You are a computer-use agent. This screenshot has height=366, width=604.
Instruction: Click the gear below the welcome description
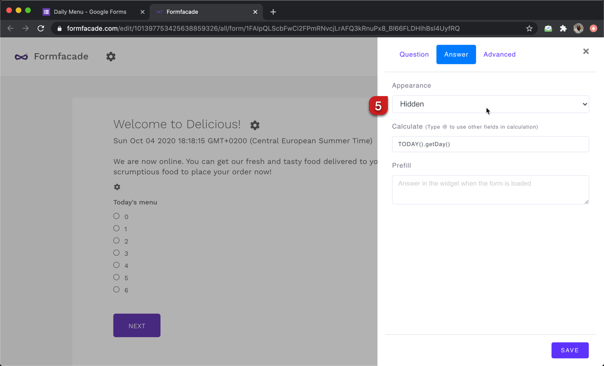tap(117, 187)
